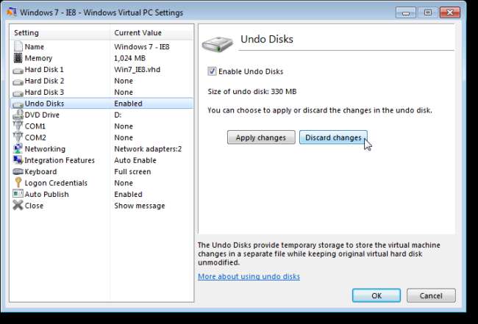Click the Win7_IE8.vhd value
Image resolution: width=478 pixels, height=324 pixels.
pos(138,69)
